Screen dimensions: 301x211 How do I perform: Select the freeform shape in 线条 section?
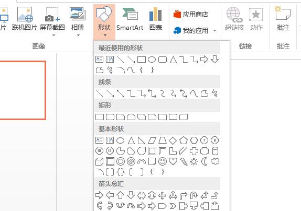click(205, 93)
